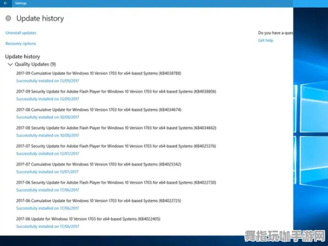Image resolution: width=328 pixels, height=246 pixels.
Task: Open KB4038788 install status dated 13/09/2017
Action: click(x=47, y=81)
